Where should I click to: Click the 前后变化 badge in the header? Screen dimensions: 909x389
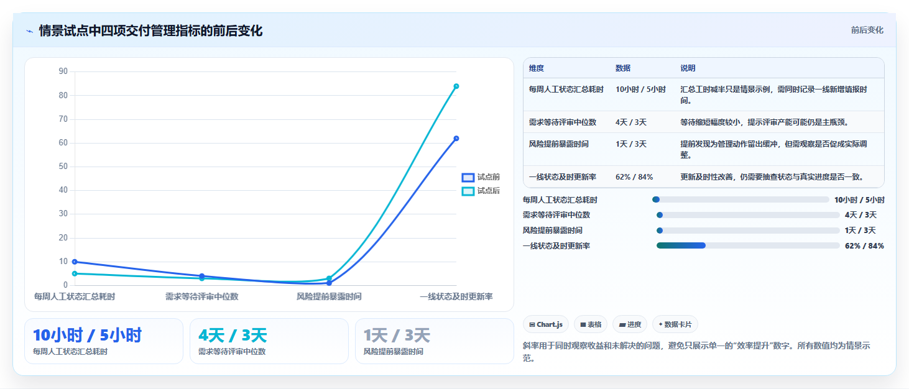click(x=867, y=30)
